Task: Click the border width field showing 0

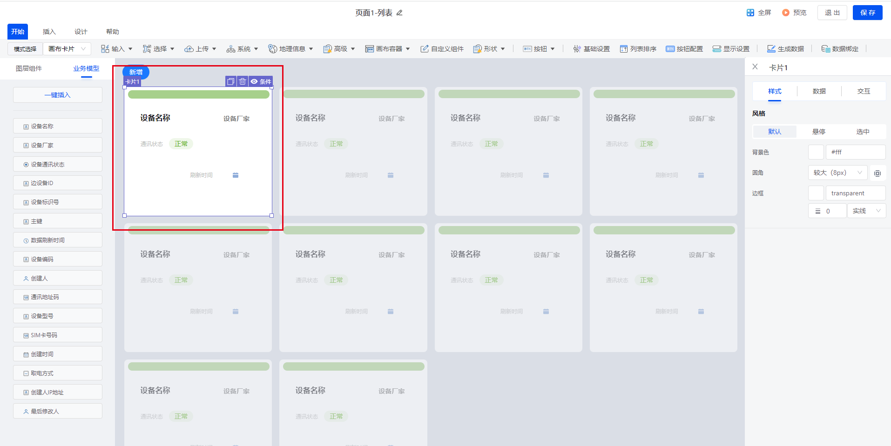Action: coord(827,211)
